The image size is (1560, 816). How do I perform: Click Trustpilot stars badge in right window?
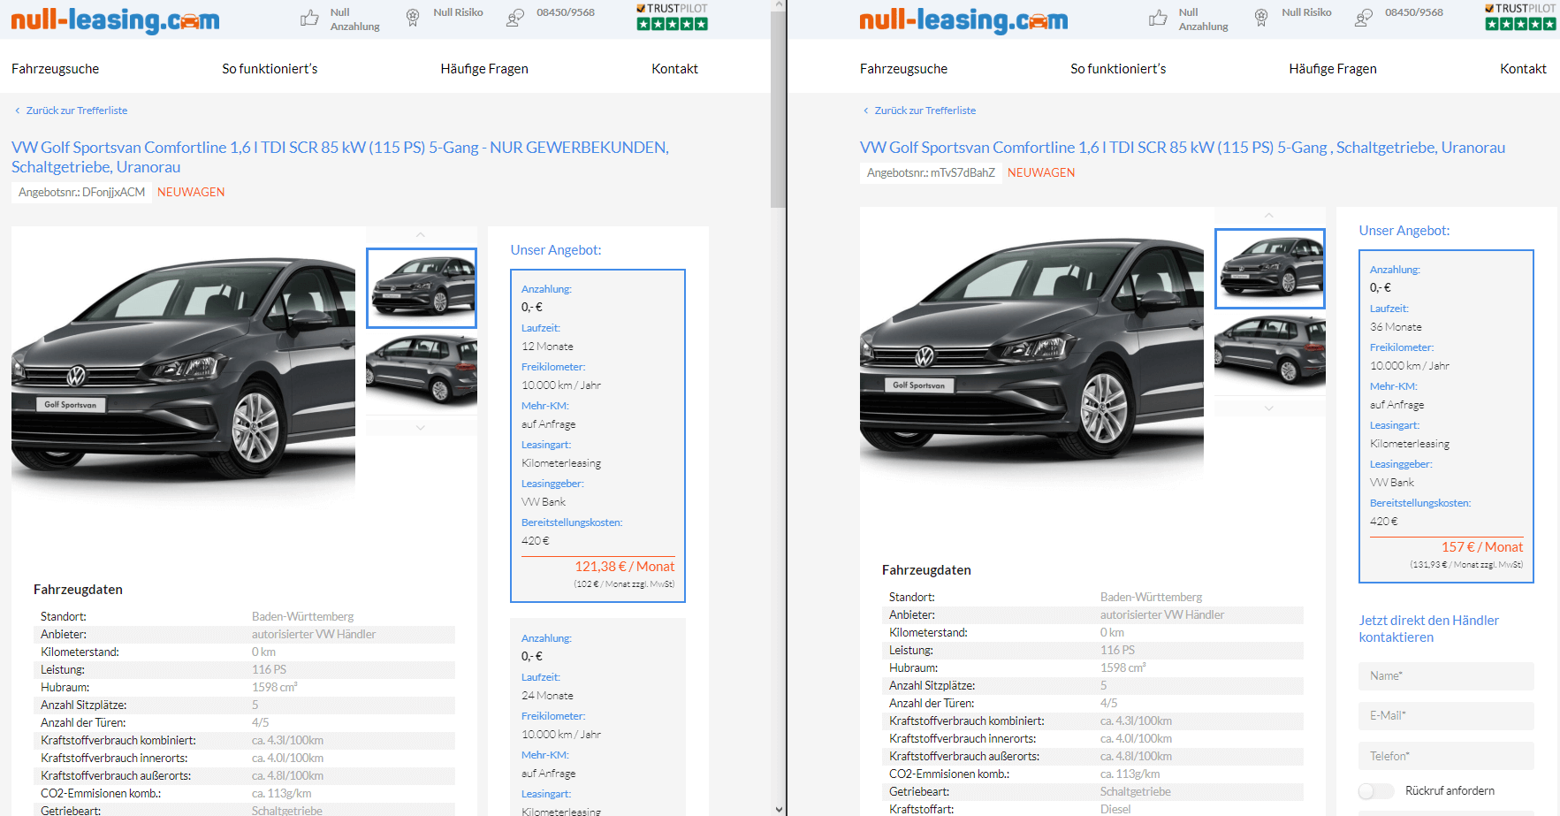pyautogui.click(x=1520, y=17)
